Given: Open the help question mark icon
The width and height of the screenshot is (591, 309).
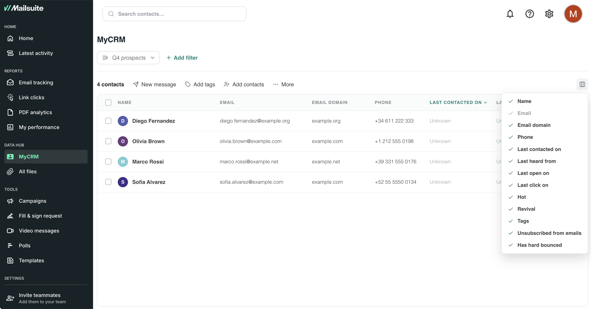Looking at the screenshot, I should coord(530,14).
